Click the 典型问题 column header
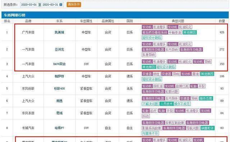The height and width of the screenshot is (142, 230). pyautogui.click(x=178, y=21)
